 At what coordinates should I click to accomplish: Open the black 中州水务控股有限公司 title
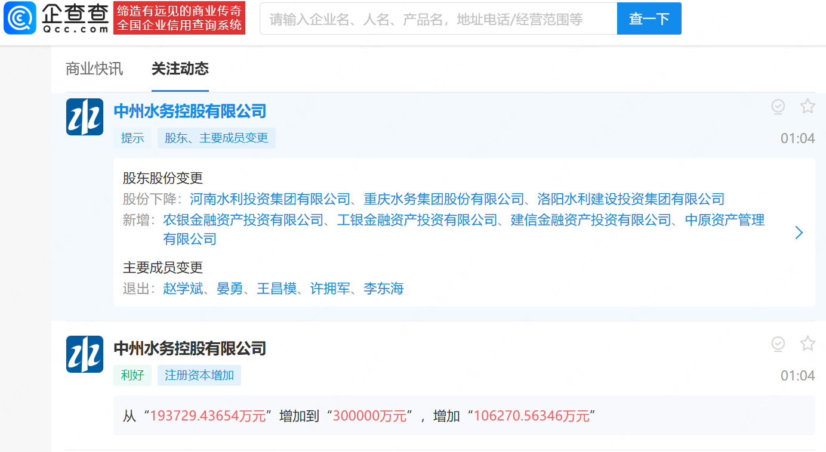[x=190, y=348]
